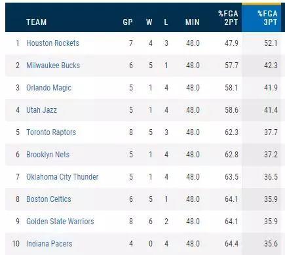Sort table by L column header
Viewport: 285px width, 255px height.
[166, 22]
